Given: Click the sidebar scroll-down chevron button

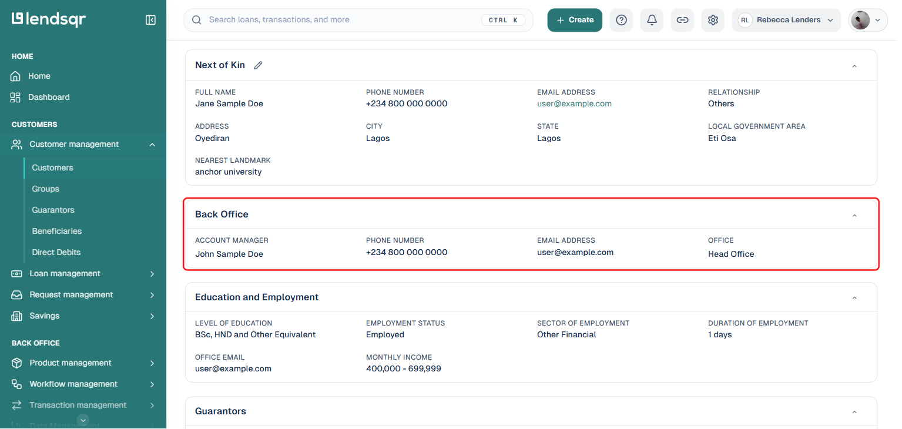Looking at the screenshot, I should (x=83, y=420).
